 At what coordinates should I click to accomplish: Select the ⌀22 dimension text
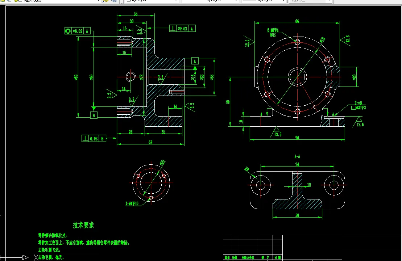[202, 77]
